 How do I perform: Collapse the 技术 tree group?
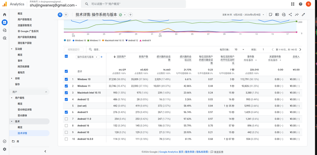(x=11, y=121)
